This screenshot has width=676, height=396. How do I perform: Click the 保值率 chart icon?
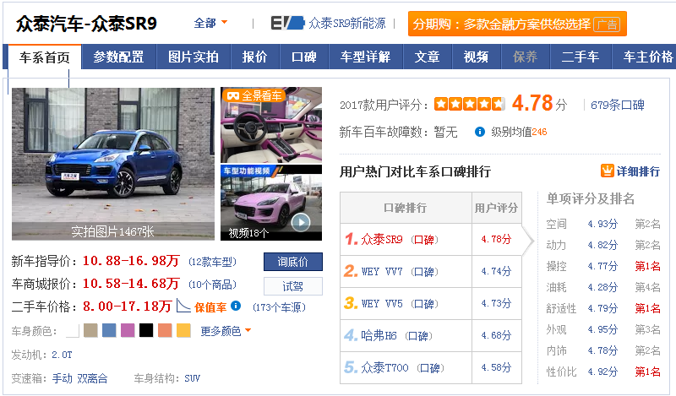(x=183, y=306)
